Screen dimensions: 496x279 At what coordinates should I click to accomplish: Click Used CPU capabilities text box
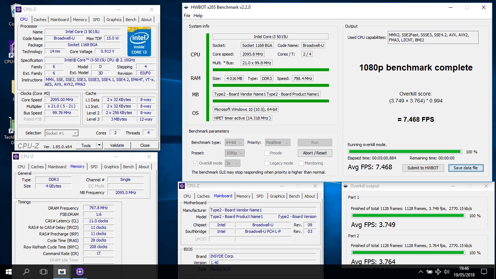coord(433,37)
